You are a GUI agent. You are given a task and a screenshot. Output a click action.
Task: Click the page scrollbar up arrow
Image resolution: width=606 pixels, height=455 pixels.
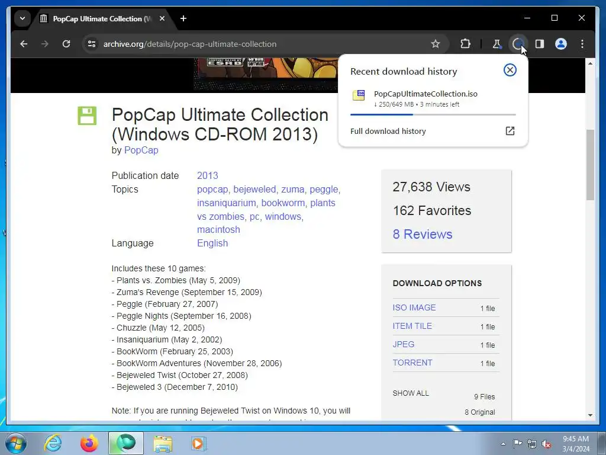click(x=590, y=63)
